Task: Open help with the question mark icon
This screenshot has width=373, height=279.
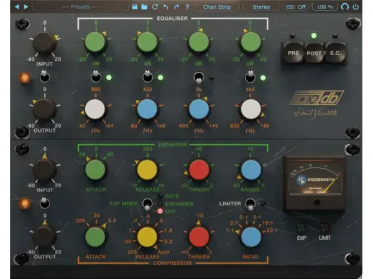Action: click(x=187, y=7)
